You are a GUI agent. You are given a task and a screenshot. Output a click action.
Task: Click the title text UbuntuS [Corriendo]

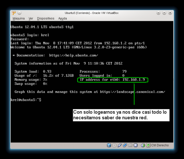coord(77,13)
